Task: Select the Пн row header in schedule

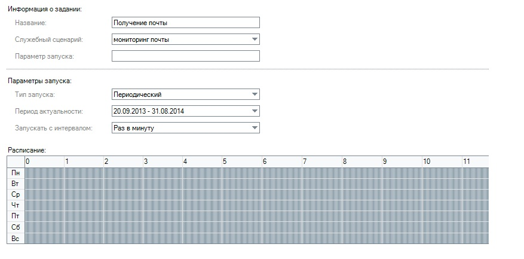Action: click(x=16, y=173)
